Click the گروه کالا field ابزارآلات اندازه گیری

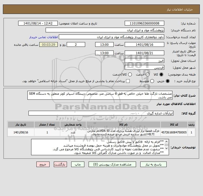pos(101,113)
